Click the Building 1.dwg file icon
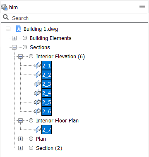Screen dimensions: 149x157 [x=19, y=29]
